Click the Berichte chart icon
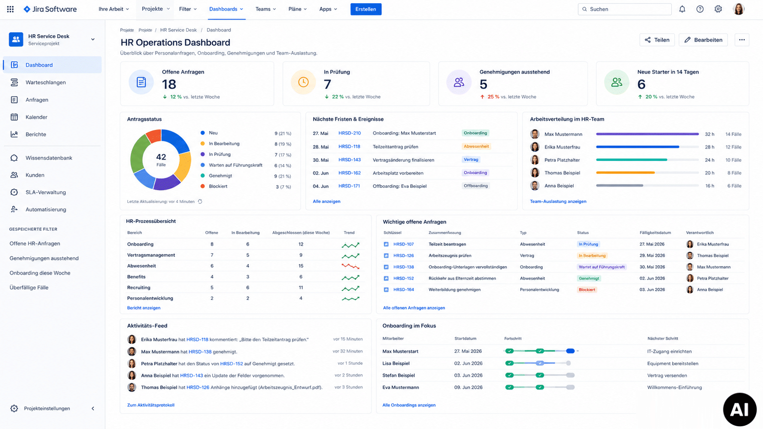Viewport: 763px width, 429px height. click(x=14, y=134)
